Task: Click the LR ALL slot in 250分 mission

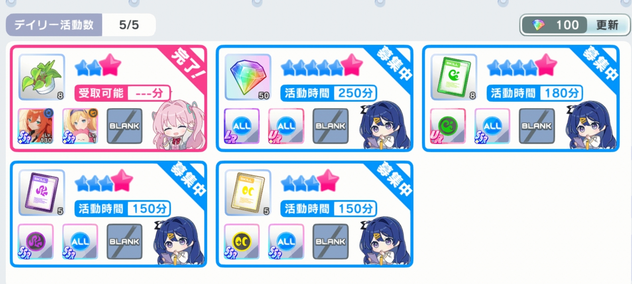Action: point(241,126)
